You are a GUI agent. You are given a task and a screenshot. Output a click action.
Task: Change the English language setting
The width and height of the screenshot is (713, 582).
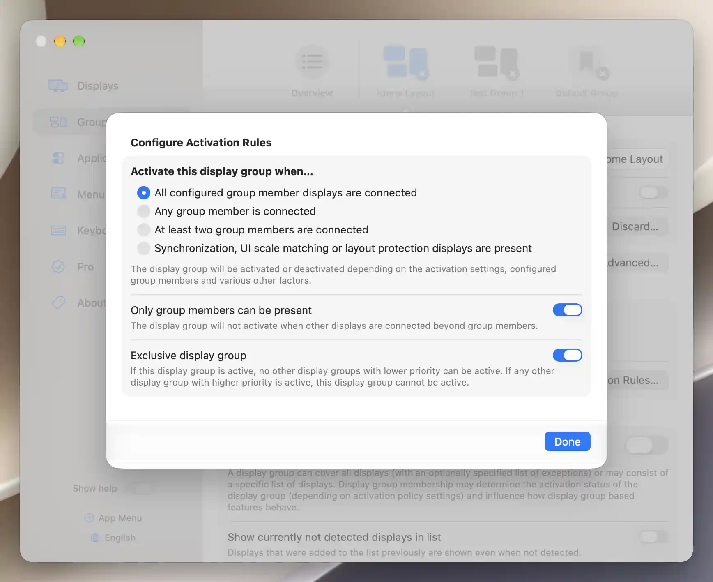[x=113, y=538]
